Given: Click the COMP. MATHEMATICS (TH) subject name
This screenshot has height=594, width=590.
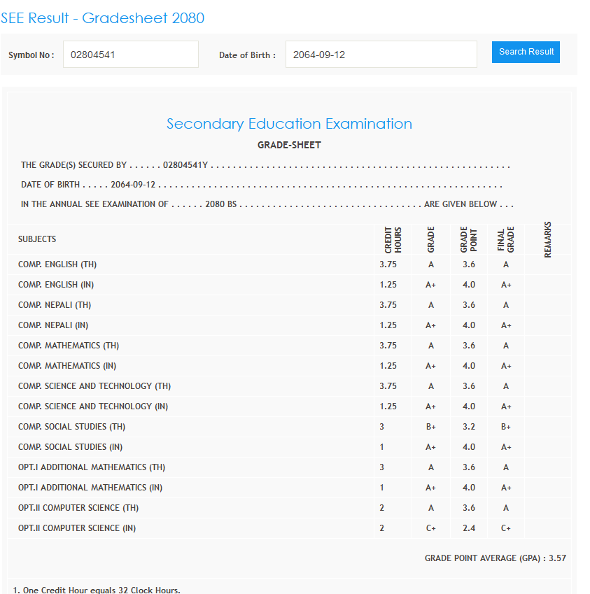Looking at the screenshot, I should 69,346.
